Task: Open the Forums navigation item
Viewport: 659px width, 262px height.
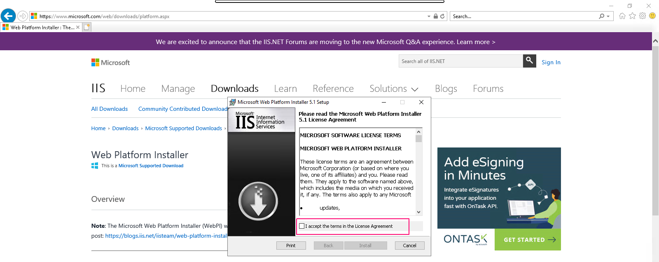Action: click(488, 89)
